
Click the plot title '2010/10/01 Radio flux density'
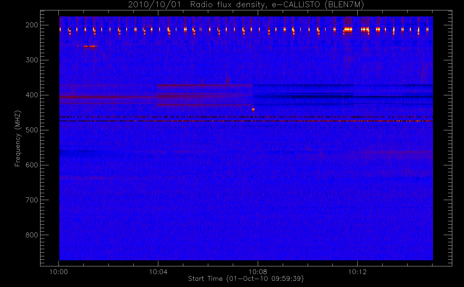coord(198,5)
